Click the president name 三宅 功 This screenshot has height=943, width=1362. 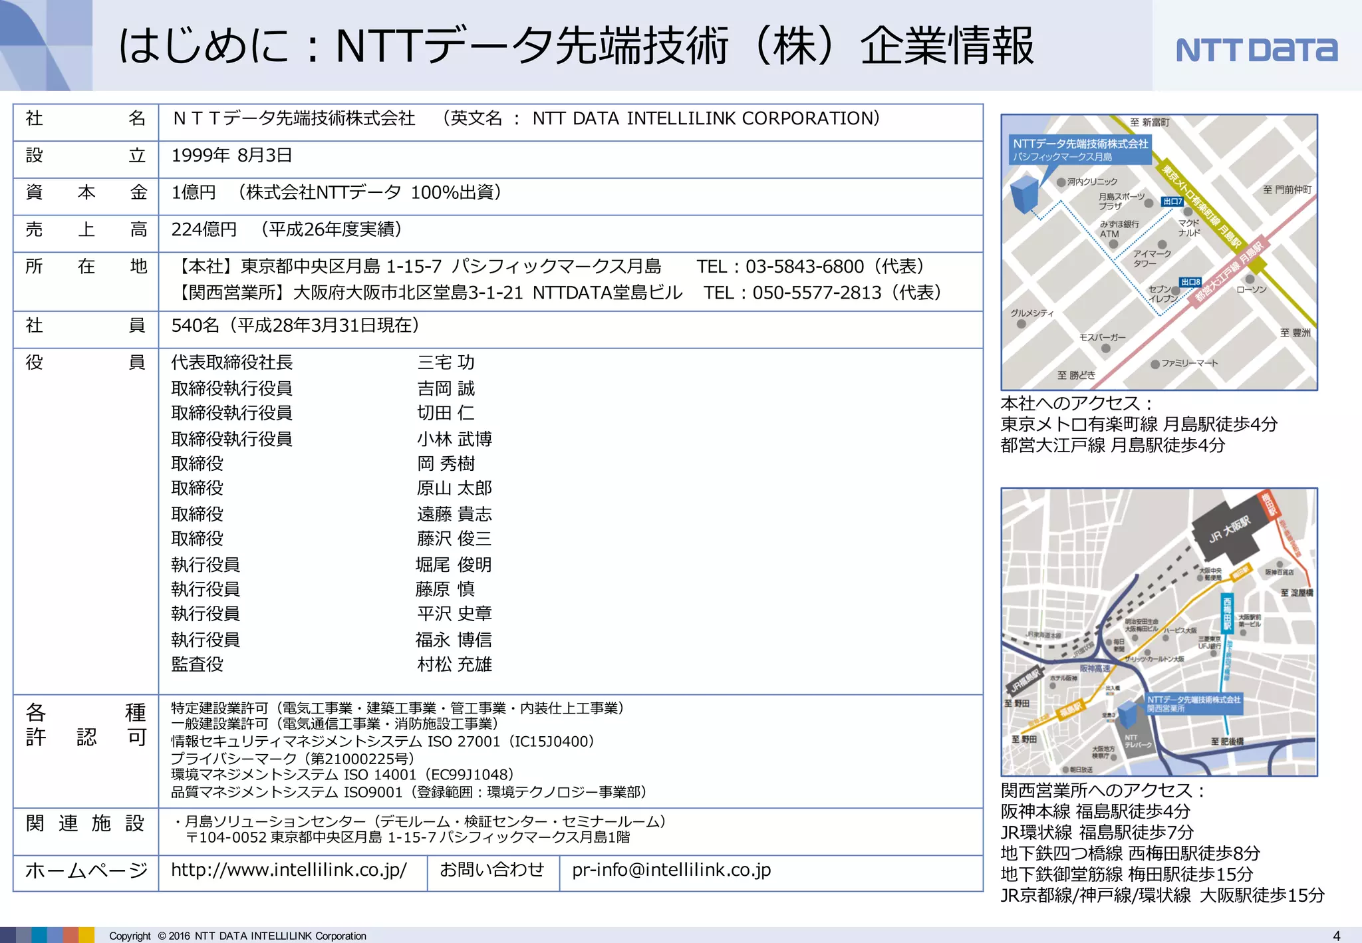pos(446,362)
